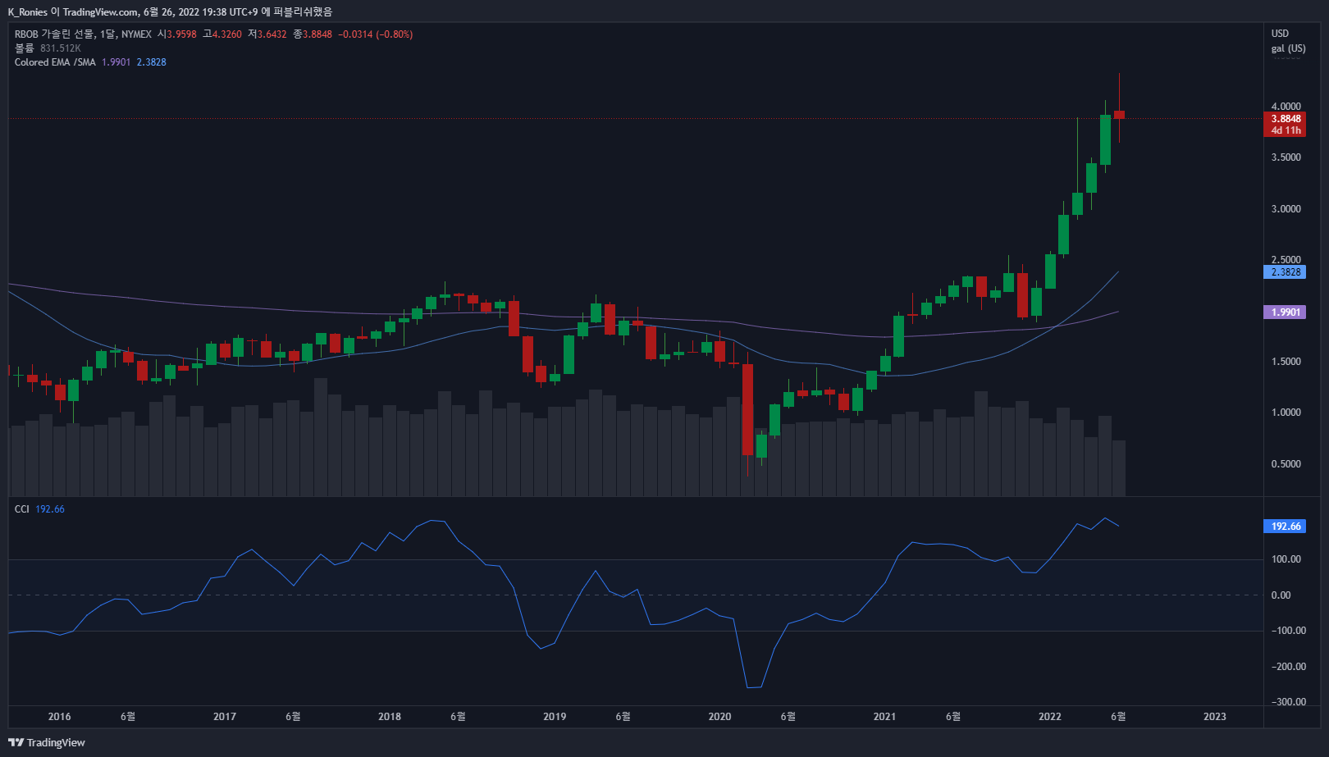Click the SMA value 2.3828 in legend
The height and width of the screenshot is (757, 1329).
tap(151, 62)
